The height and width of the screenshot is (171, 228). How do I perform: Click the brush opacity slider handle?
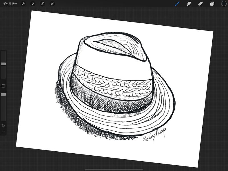click(x=3, y=94)
